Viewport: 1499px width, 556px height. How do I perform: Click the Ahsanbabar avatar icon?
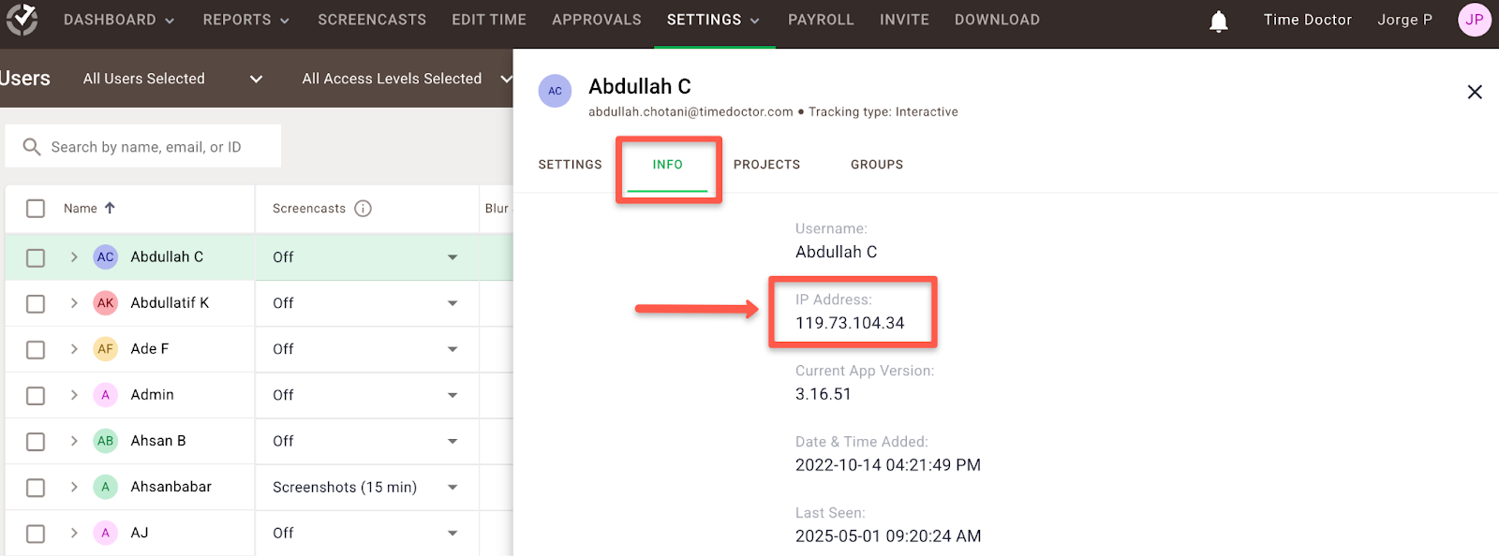[x=105, y=487]
